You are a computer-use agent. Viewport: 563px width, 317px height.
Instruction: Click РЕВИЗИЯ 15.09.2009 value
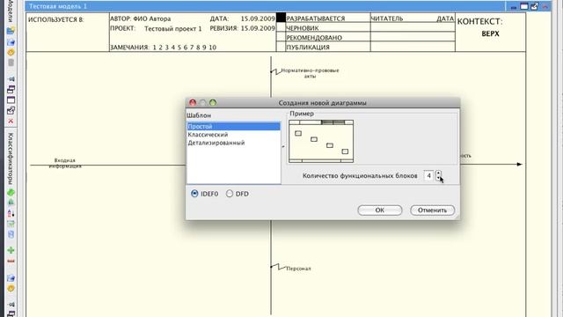258,28
